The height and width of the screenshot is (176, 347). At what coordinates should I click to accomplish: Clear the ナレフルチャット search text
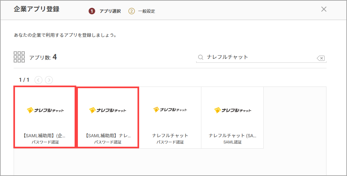(x=321, y=58)
